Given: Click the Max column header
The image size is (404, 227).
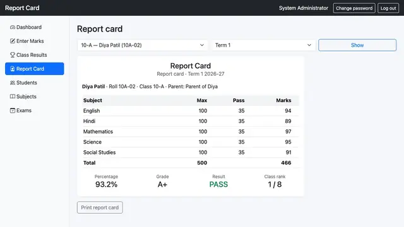Looking at the screenshot, I should coord(202,100).
